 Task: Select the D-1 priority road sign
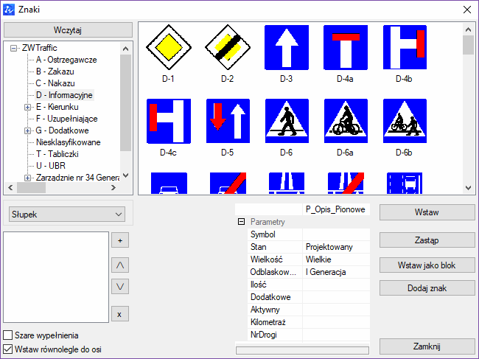click(x=169, y=47)
